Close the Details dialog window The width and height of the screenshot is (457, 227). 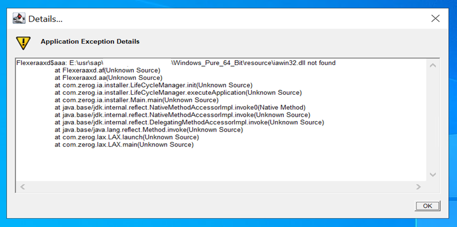(435, 19)
